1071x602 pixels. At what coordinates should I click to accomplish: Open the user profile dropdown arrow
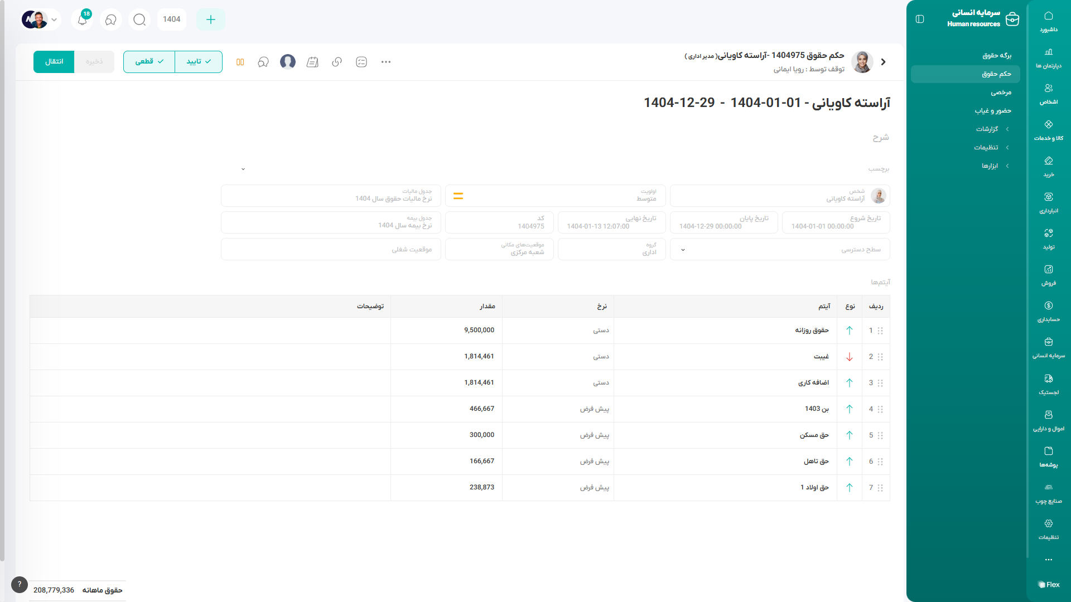(x=54, y=20)
